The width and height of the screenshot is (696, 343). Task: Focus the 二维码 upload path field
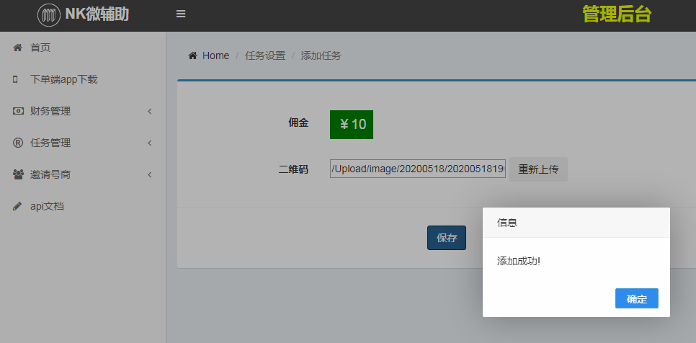point(418,169)
